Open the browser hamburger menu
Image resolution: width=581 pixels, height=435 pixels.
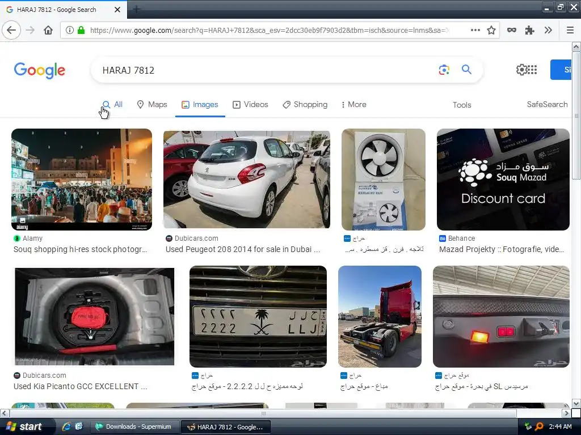coord(570,30)
